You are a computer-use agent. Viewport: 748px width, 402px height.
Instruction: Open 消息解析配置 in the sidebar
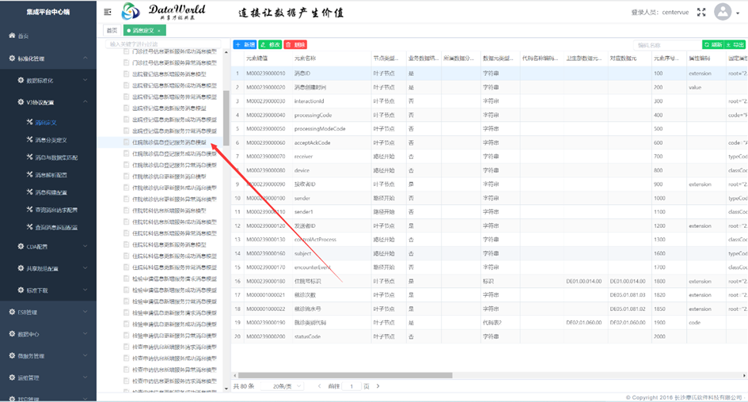(x=51, y=175)
